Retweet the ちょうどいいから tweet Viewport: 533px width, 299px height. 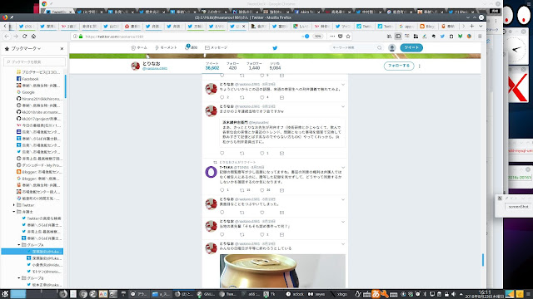242,97
